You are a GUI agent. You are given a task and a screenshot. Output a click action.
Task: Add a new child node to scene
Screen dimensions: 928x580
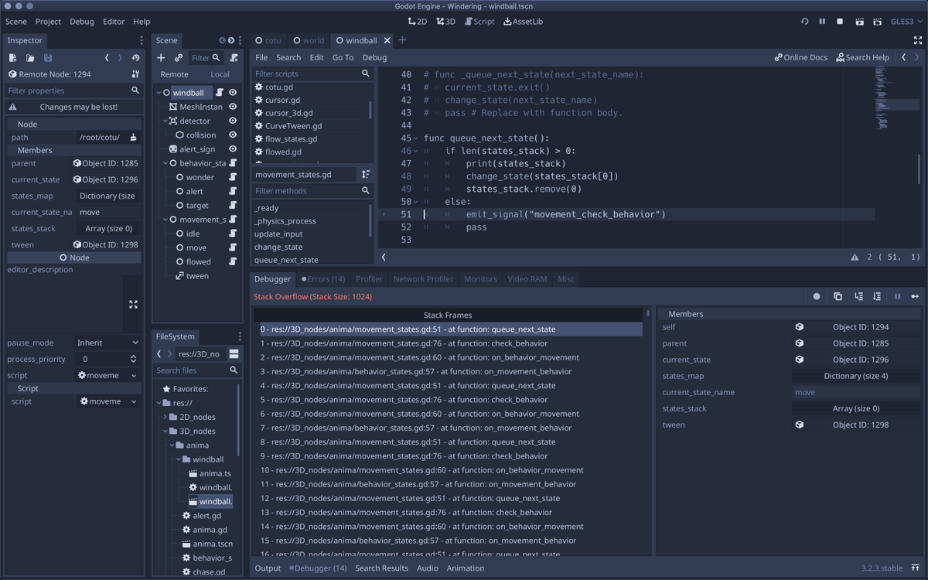[x=161, y=58]
